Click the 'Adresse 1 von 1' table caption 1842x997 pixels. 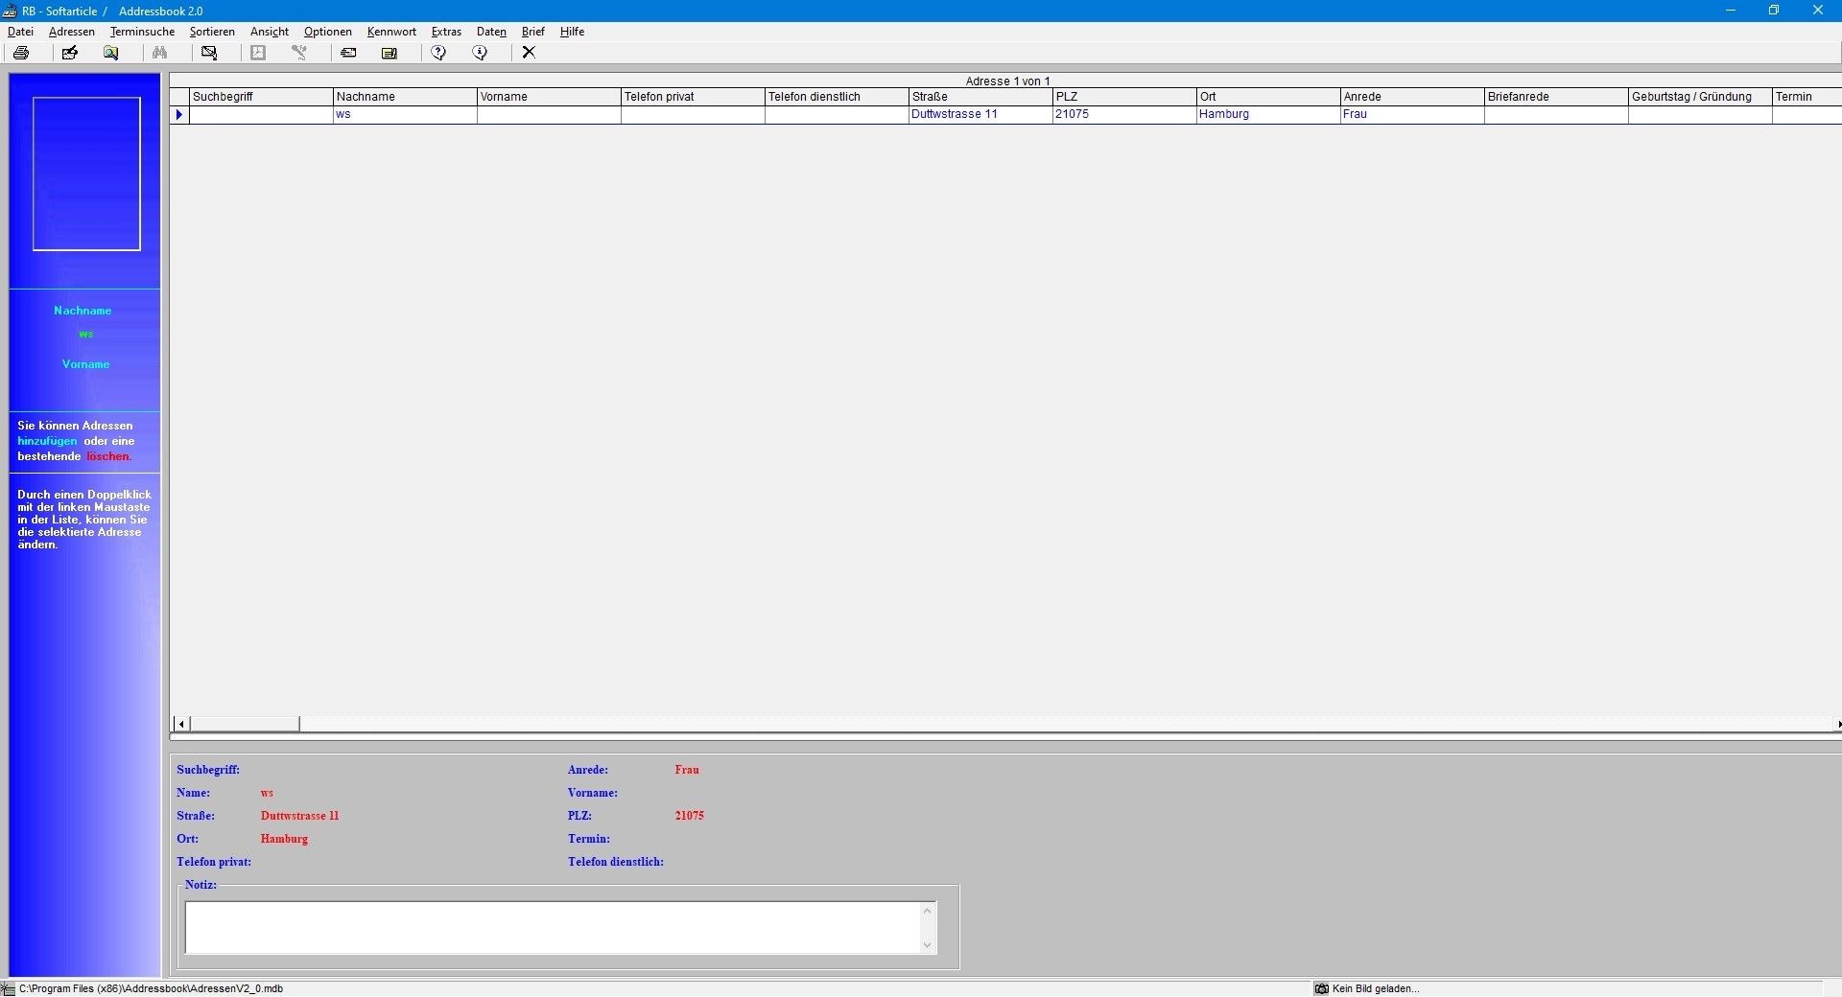[1007, 81]
